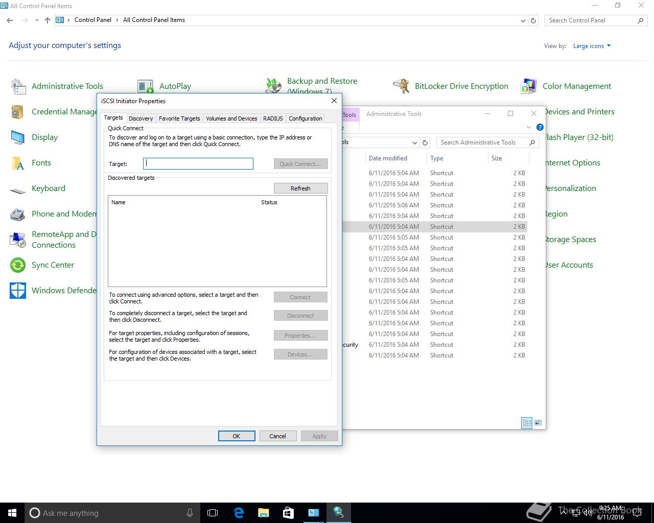Screen dimensions: 654x523
Task: Open File Explorer from the taskbar
Action: pos(263,513)
